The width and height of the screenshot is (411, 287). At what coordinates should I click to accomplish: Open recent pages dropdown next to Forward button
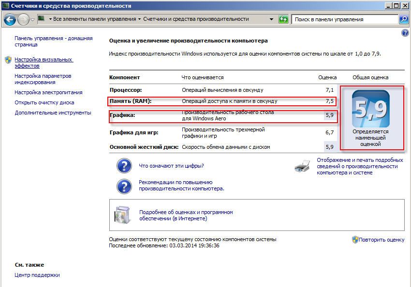(32, 20)
